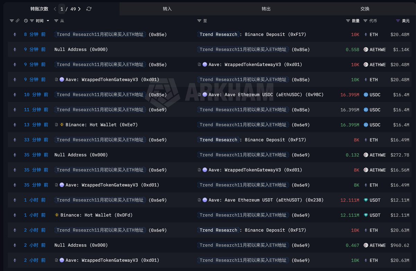Image resolution: width=416 pixels, height=271 pixels.
Task: Open the 8 分钟 前 transaction link
Action: (x=35, y=35)
